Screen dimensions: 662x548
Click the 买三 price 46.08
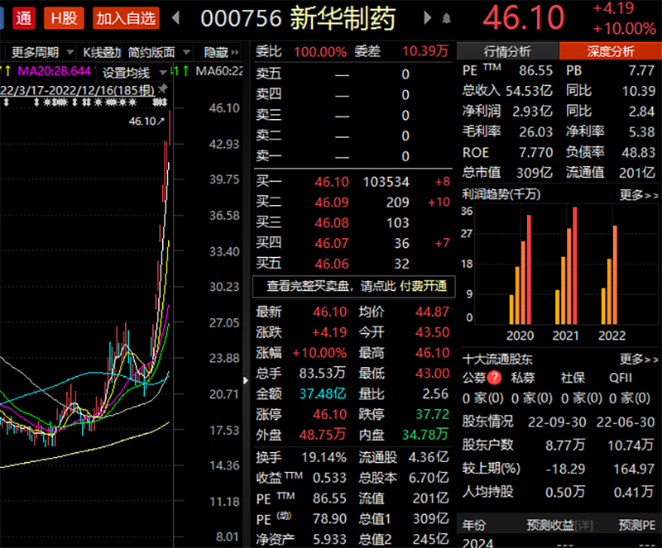tap(332, 222)
